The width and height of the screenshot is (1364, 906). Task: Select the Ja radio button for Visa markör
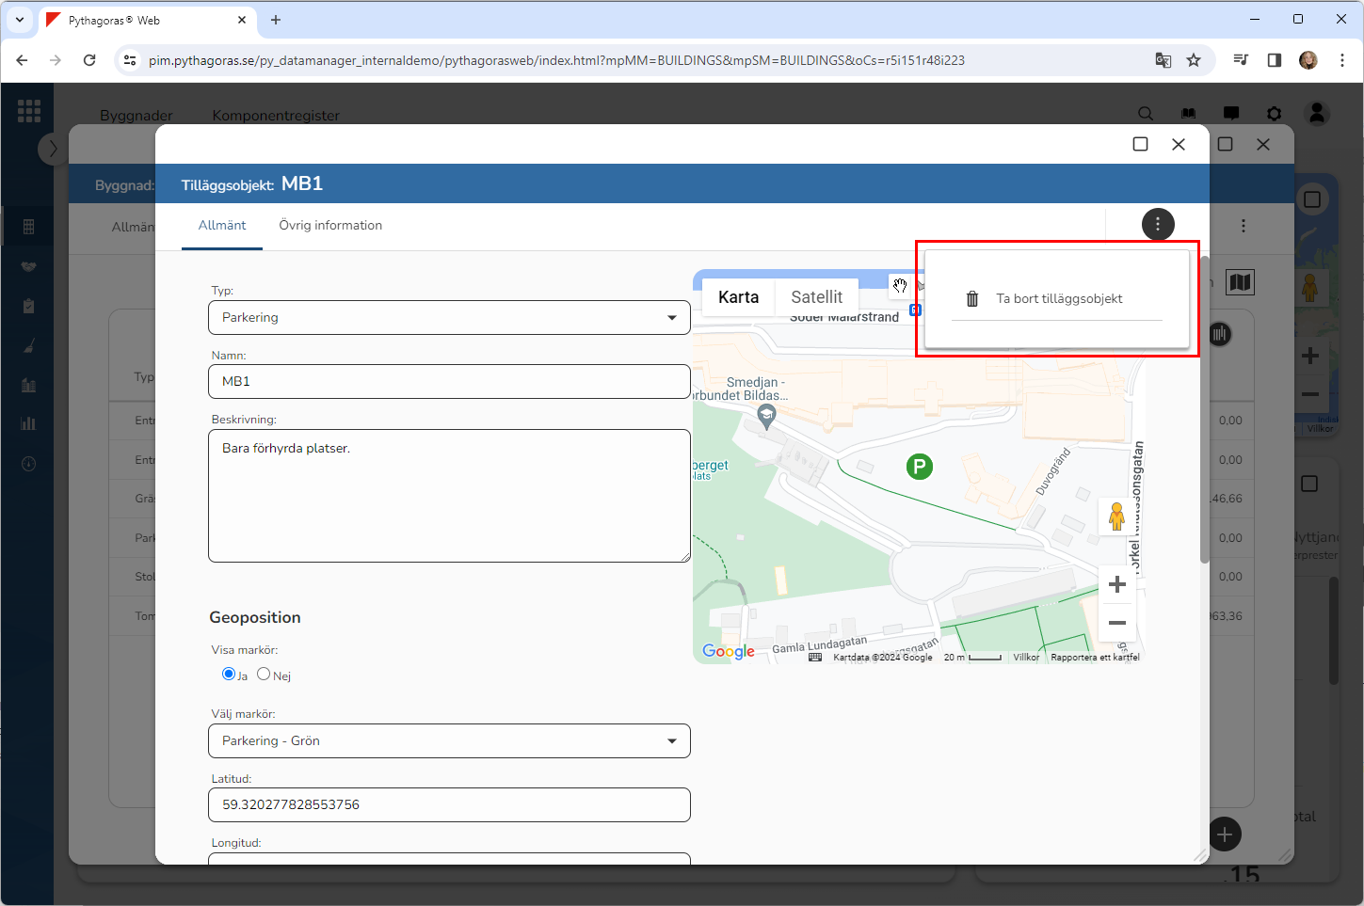point(229,674)
